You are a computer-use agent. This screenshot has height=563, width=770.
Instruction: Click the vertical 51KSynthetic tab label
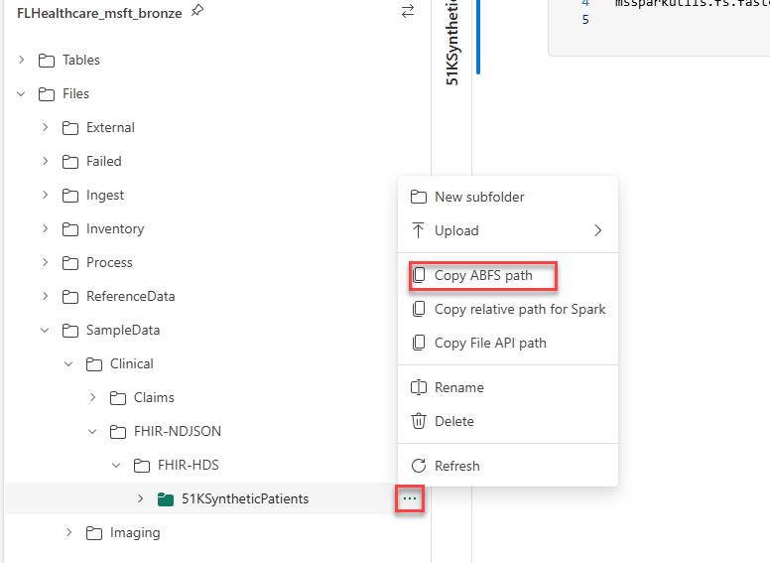pos(451,43)
